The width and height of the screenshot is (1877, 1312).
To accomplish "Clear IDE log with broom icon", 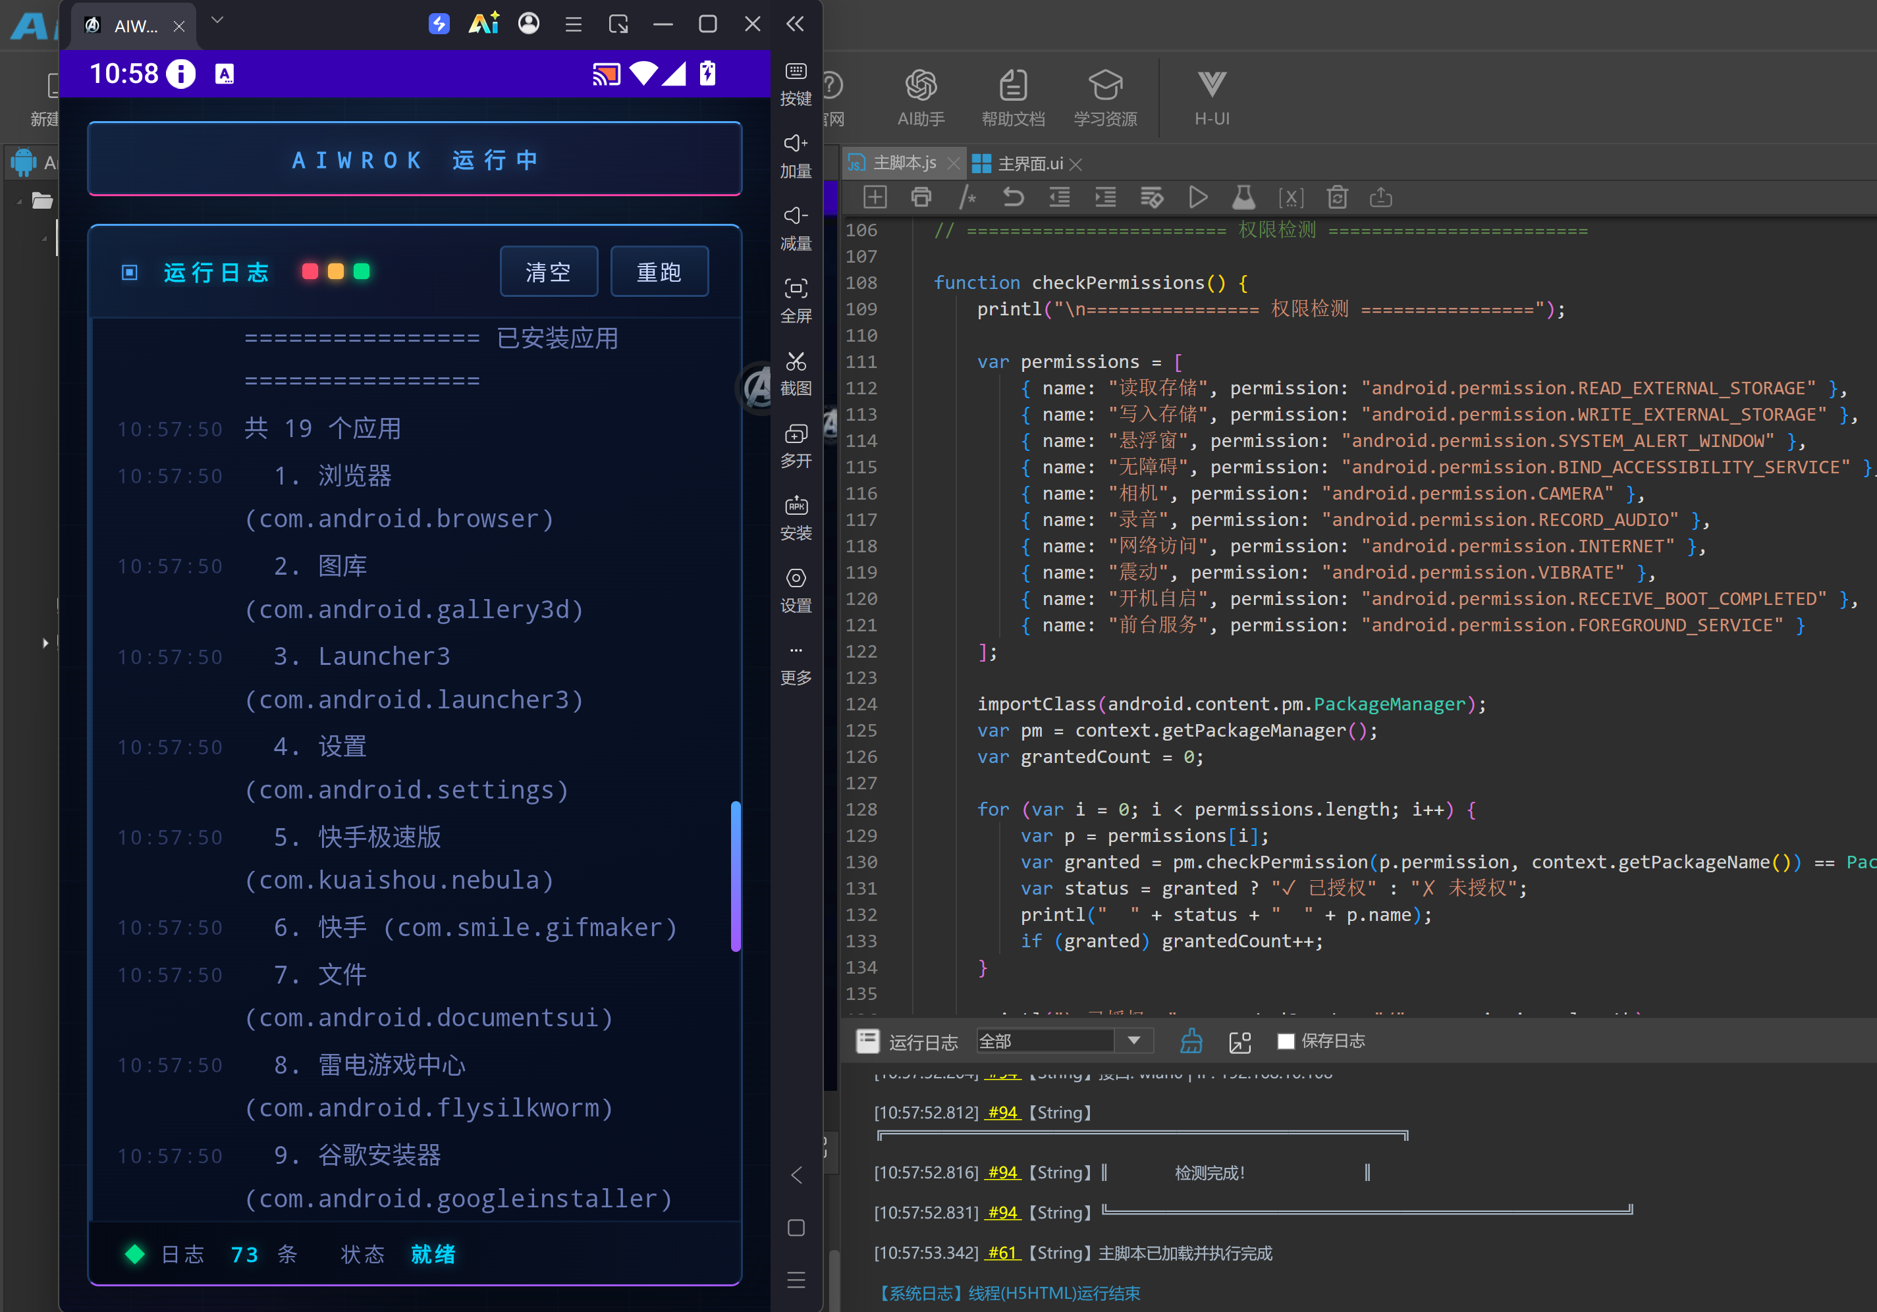I will tap(1191, 1041).
